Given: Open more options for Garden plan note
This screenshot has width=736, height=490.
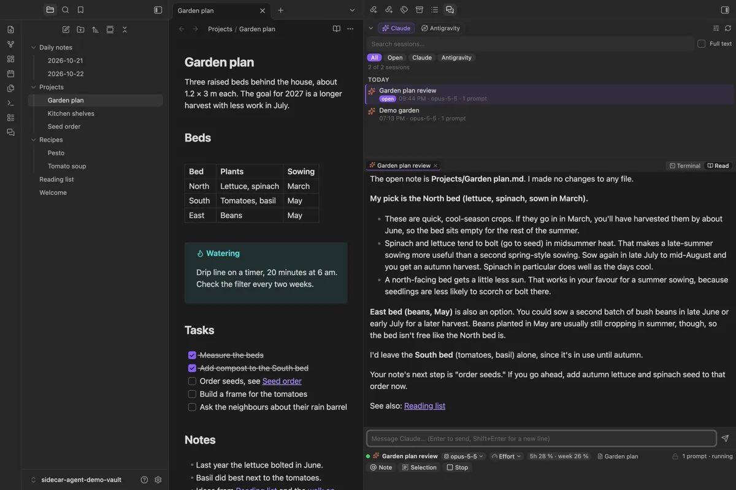Looking at the screenshot, I should click(x=350, y=29).
